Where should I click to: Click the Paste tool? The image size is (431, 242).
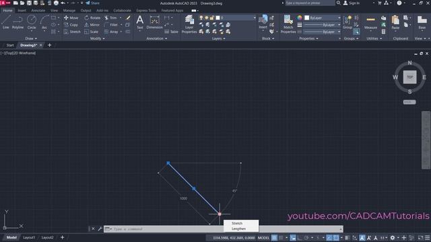pos(395,22)
